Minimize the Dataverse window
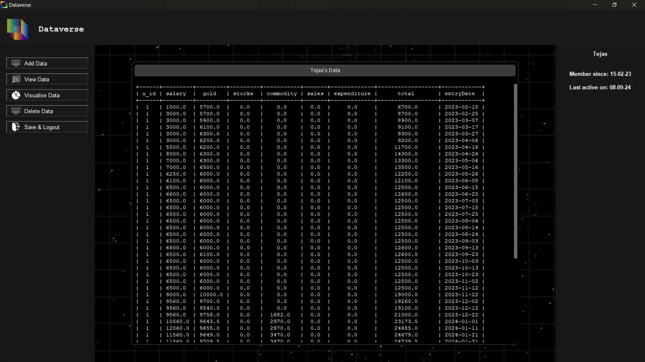 (x=595, y=5)
